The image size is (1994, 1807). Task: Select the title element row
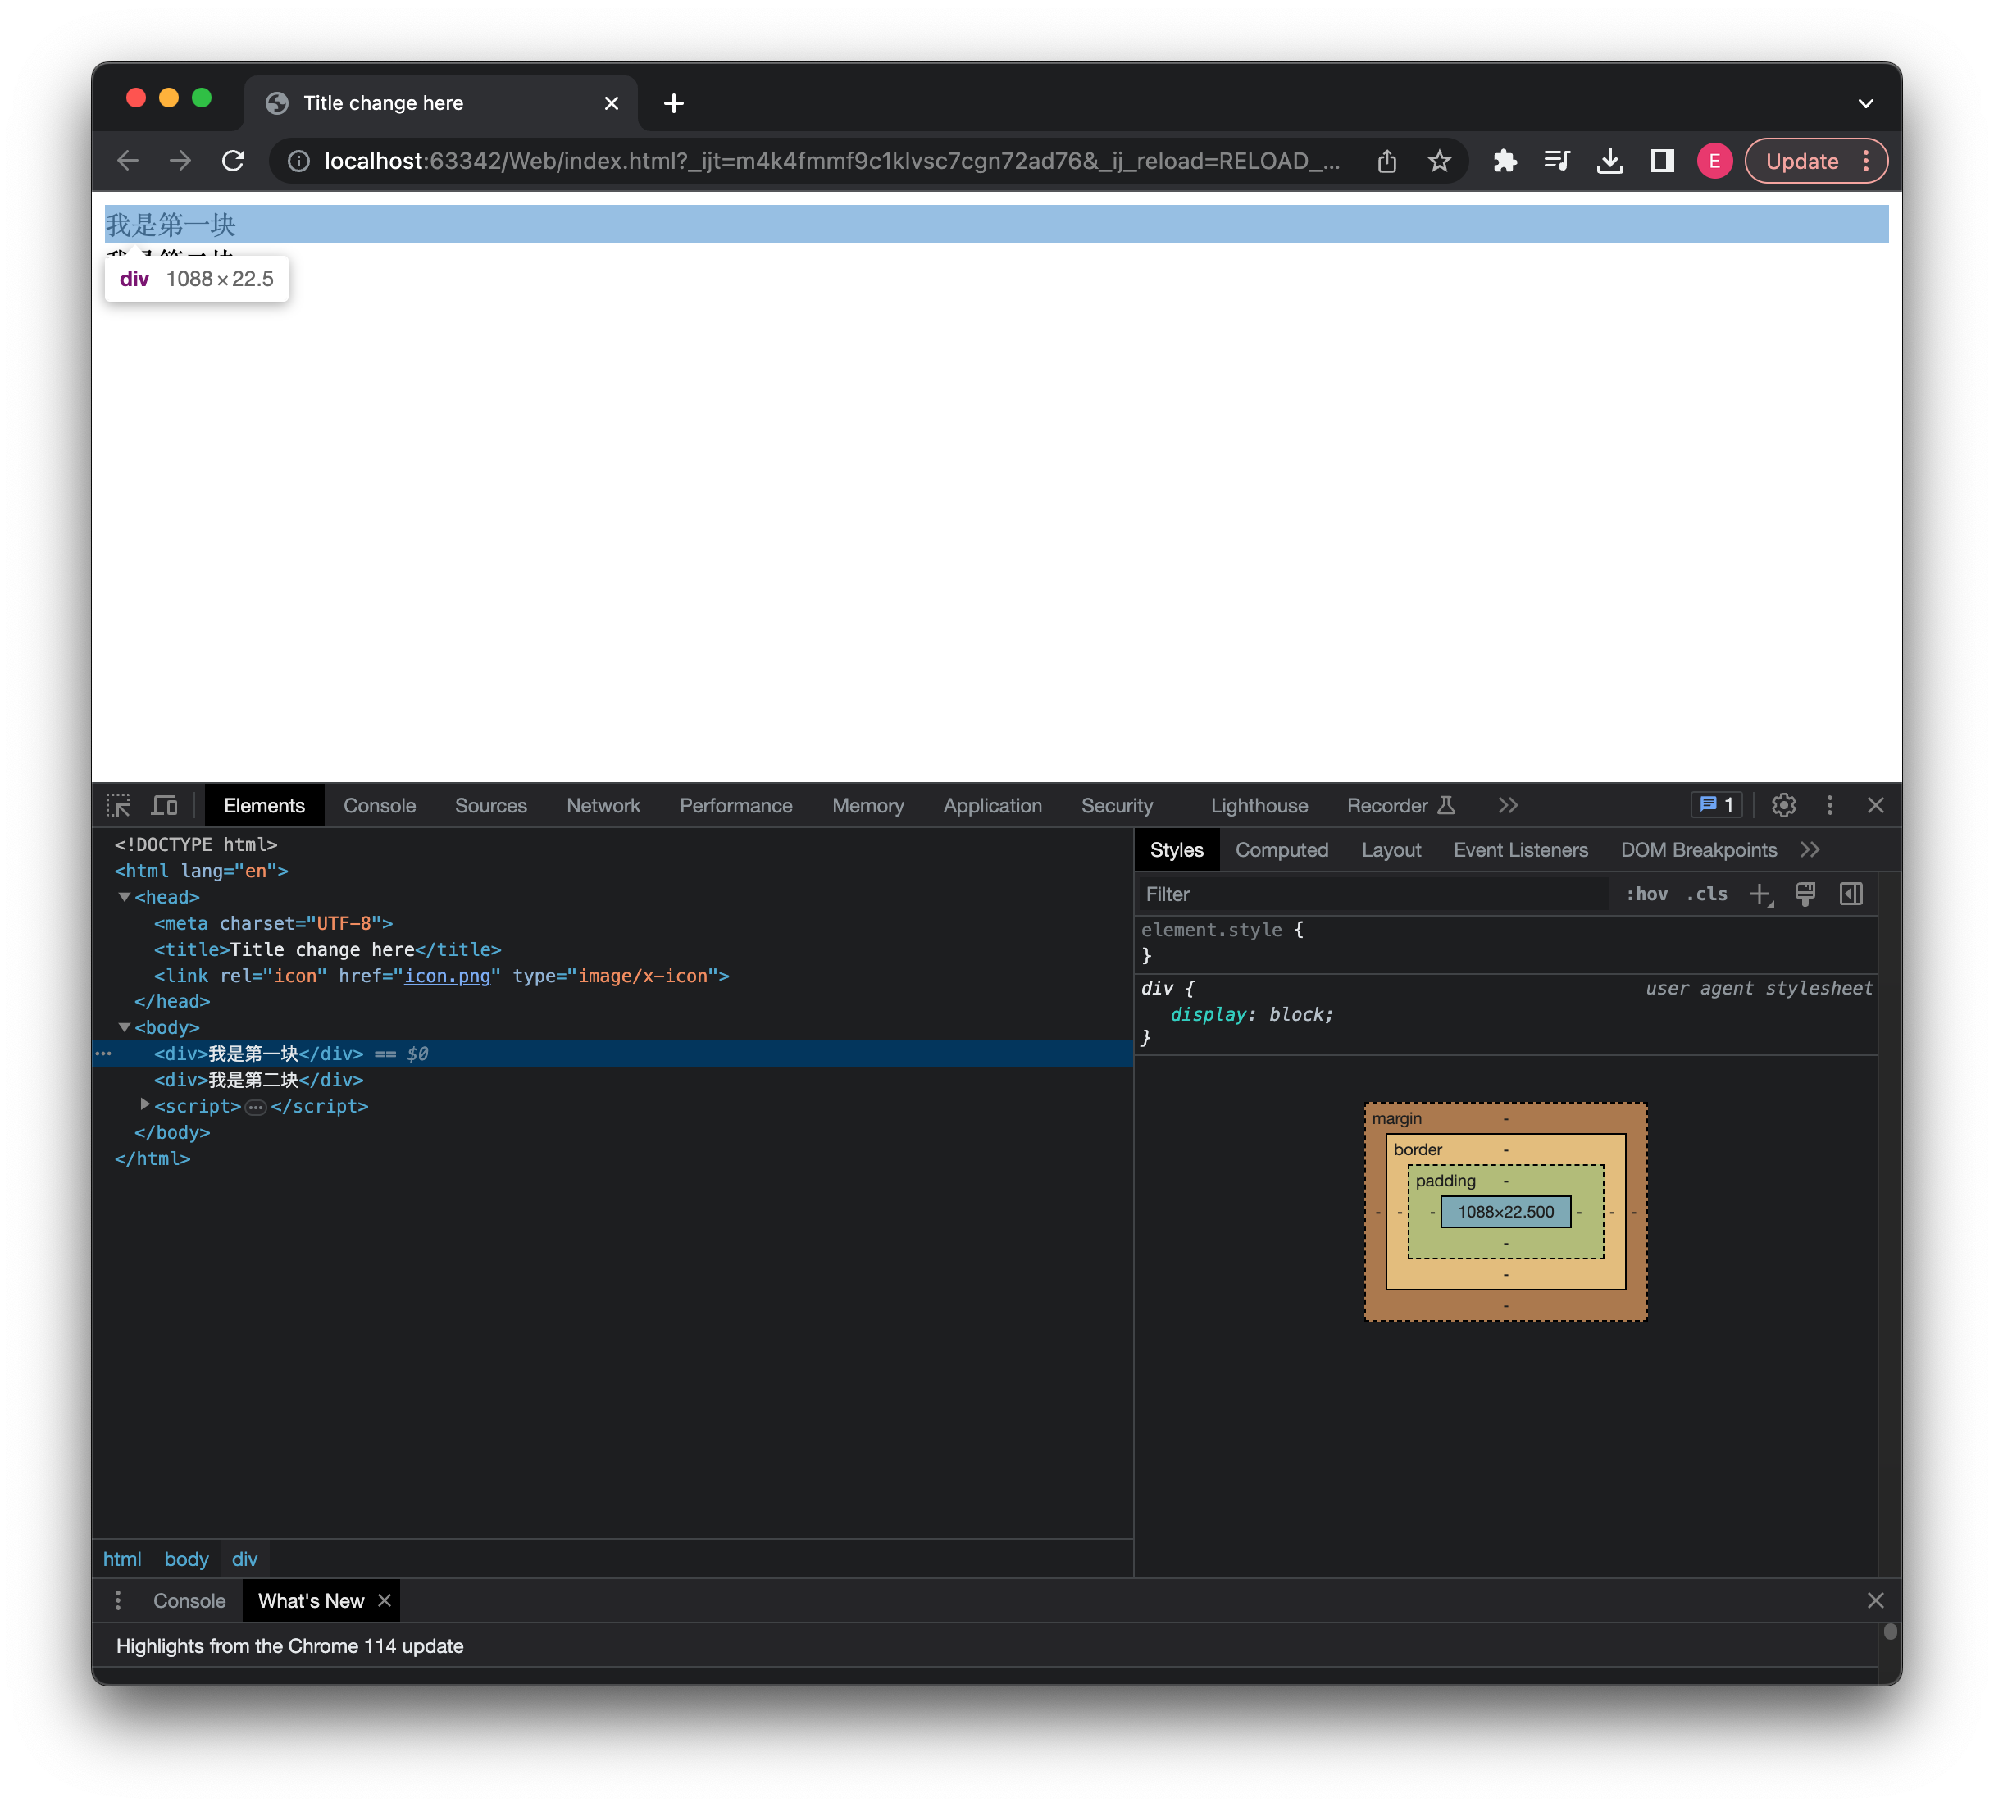click(327, 949)
